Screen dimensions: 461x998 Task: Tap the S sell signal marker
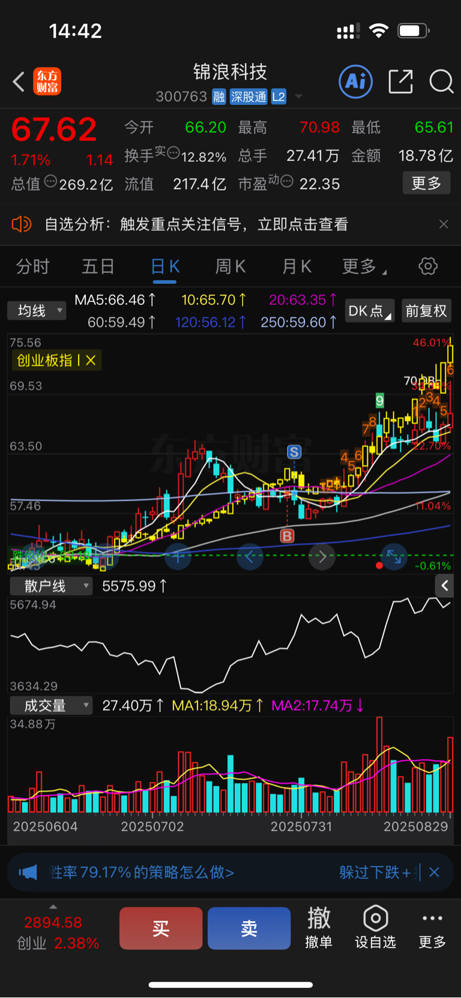(294, 452)
